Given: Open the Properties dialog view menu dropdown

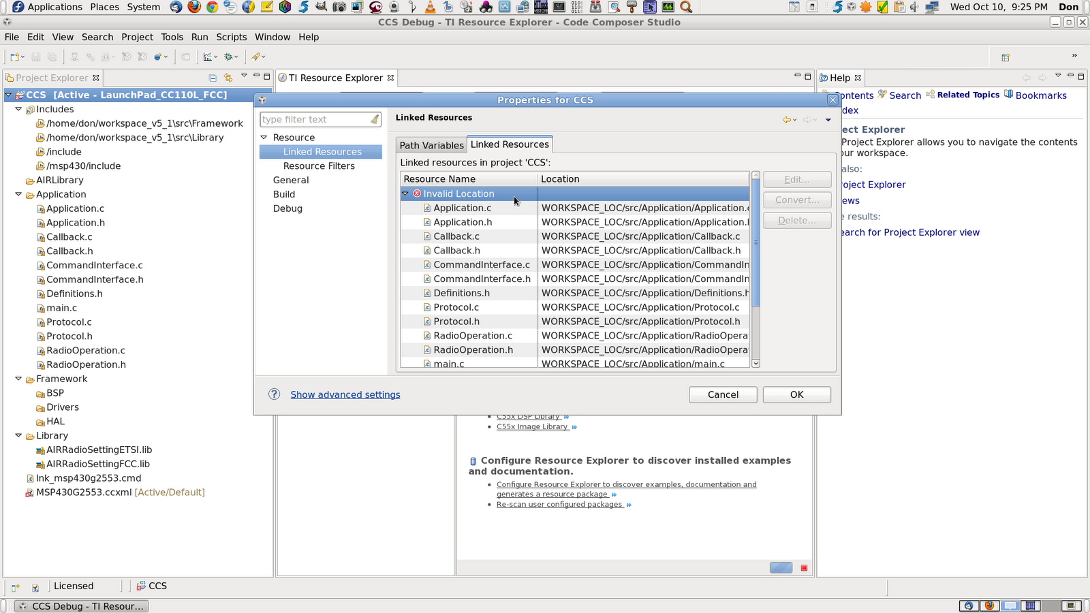Looking at the screenshot, I should click(x=828, y=120).
